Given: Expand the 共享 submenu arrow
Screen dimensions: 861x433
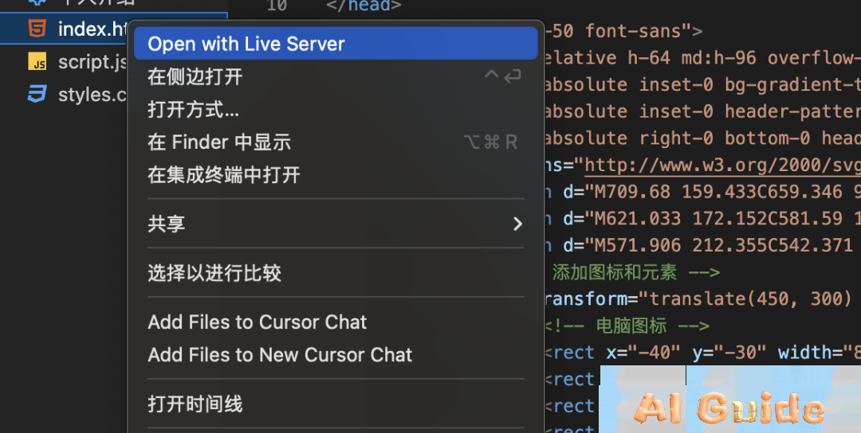Looking at the screenshot, I should click(x=517, y=224).
